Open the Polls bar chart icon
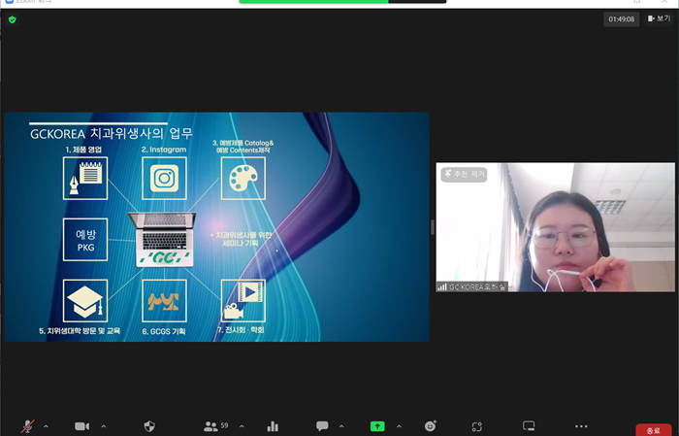679x436 pixels. 273,426
